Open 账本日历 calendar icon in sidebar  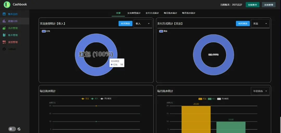pyautogui.click(x=4, y=14)
